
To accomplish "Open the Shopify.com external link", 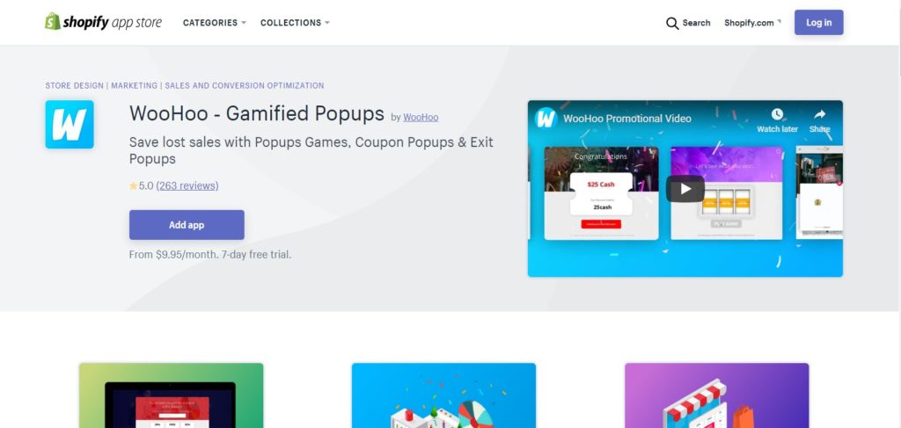I will 752,23.
